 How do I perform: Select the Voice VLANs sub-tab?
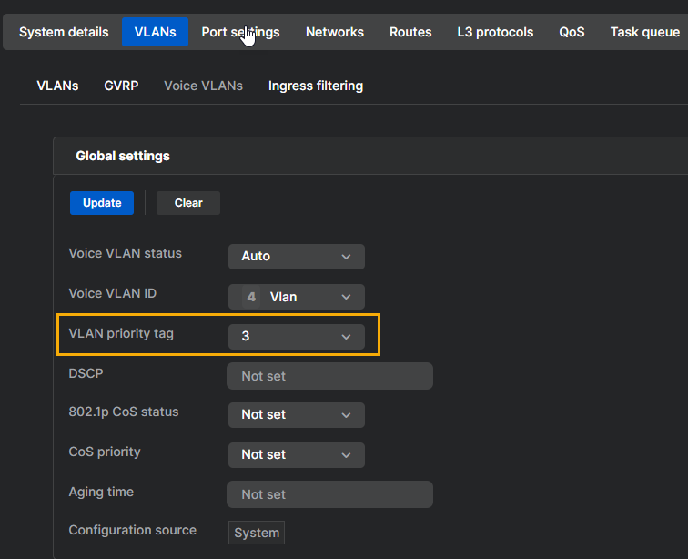coord(203,86)
